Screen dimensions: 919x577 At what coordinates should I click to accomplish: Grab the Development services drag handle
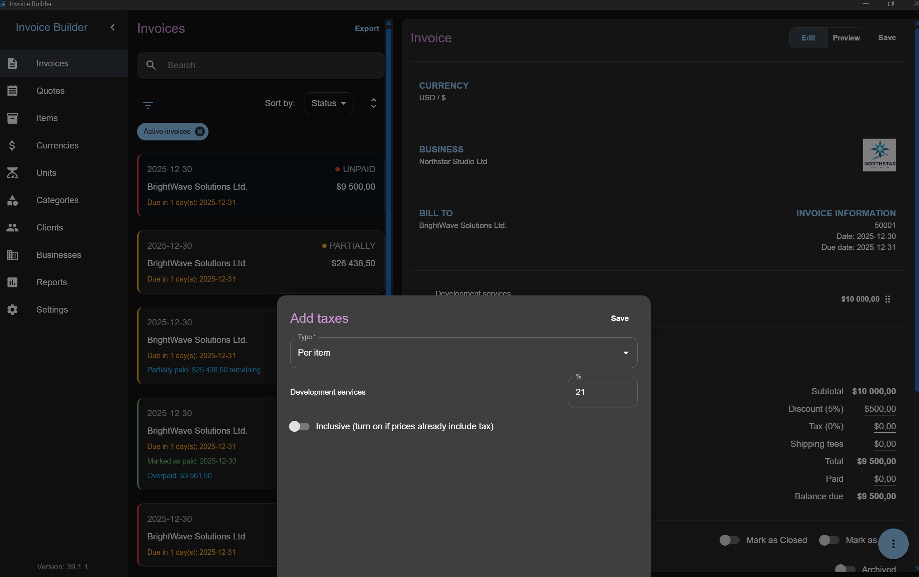click(888, 299)
